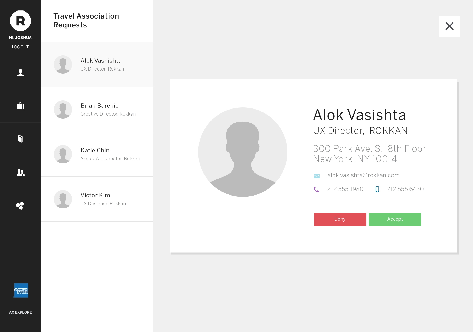This screenshot has width=473, height=332.
Task: Click the Rokkan R logo badge
Action: pyautogui.click(x=20, y=21)
